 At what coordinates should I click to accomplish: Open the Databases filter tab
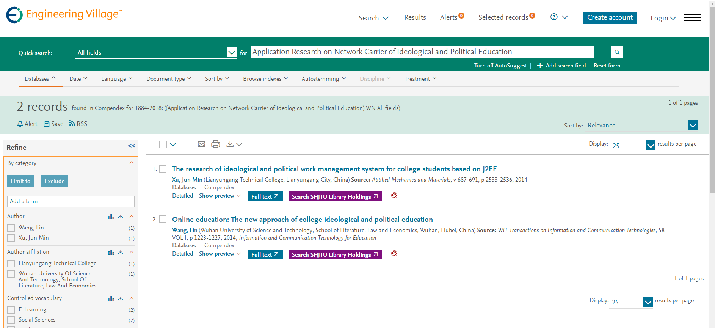coord(40,79)
